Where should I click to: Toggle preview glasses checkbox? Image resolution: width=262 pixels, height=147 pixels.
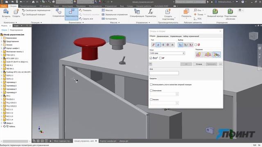[x=151, y=58]
